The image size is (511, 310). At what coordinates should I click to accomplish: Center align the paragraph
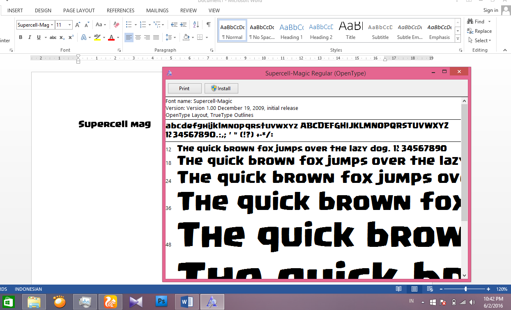tap(138, 37)
